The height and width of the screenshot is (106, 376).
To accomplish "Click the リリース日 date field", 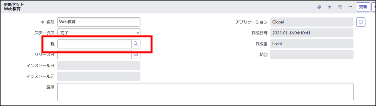I will click(94, 55).
